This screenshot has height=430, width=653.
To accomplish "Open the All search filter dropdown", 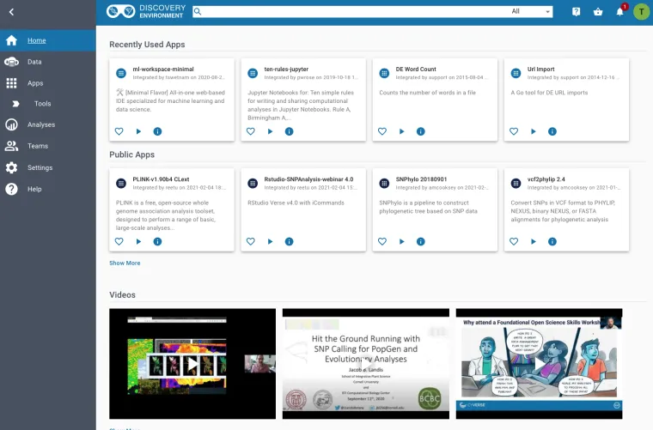I will (x=532, y=12).
